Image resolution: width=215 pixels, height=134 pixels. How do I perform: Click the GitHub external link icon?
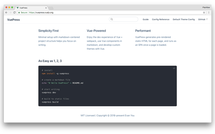pos(207,19)
